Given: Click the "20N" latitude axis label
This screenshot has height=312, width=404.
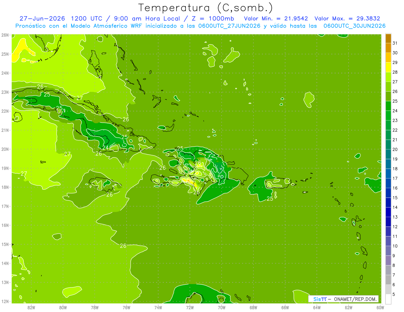Looking at the screenshot, I should 5,149.
